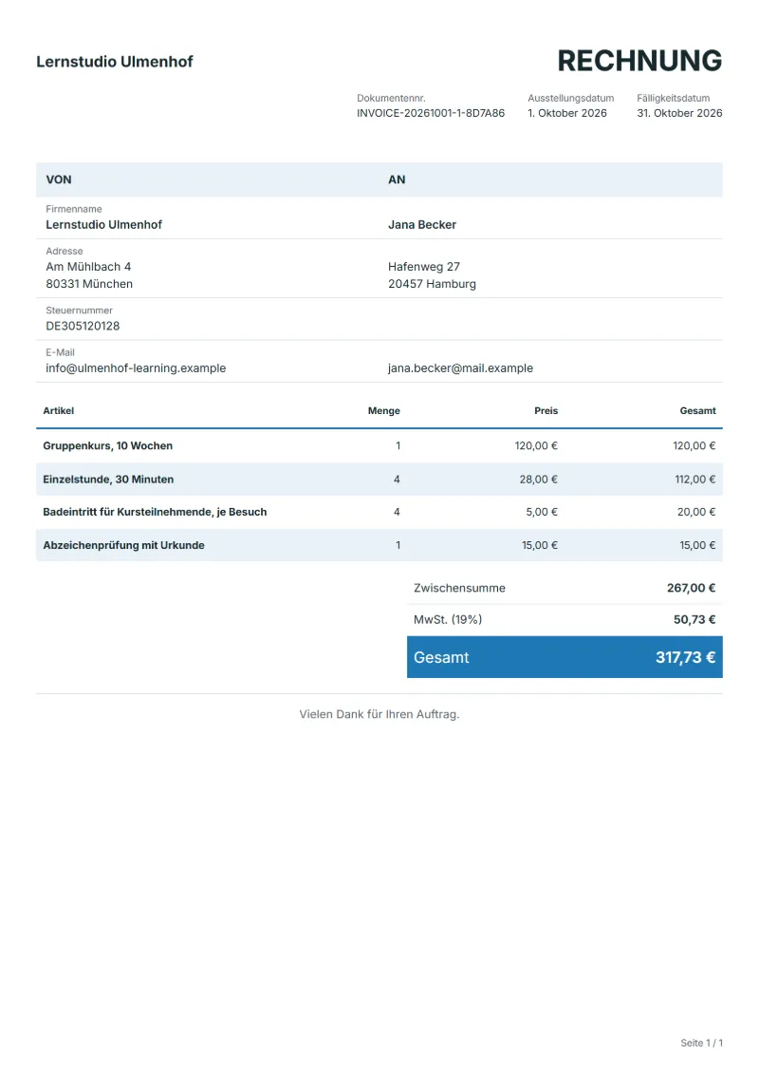Click the RECHNUNG heading
The height and width of the screenshot is (1074, 759).
click(x=639, y=61)
